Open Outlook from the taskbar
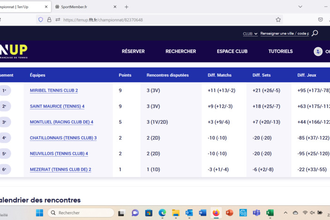The image size is (330, 220). (189, 213)
